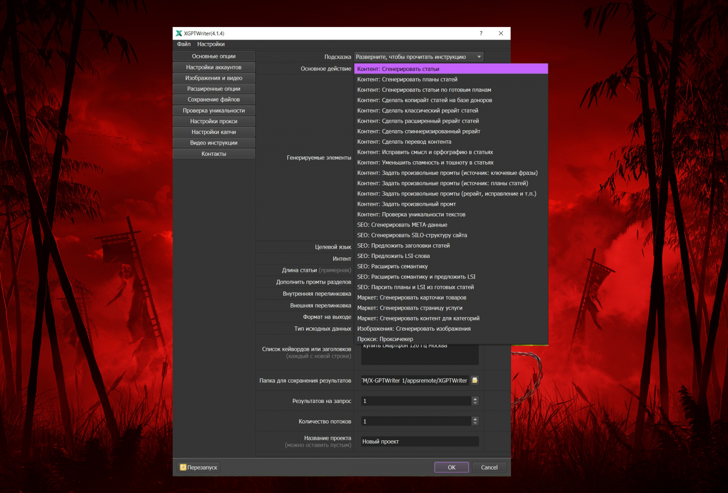Choose custom prompts option with source планы статей
Viewport: 728px width, 493px height.
pos(451,183)
